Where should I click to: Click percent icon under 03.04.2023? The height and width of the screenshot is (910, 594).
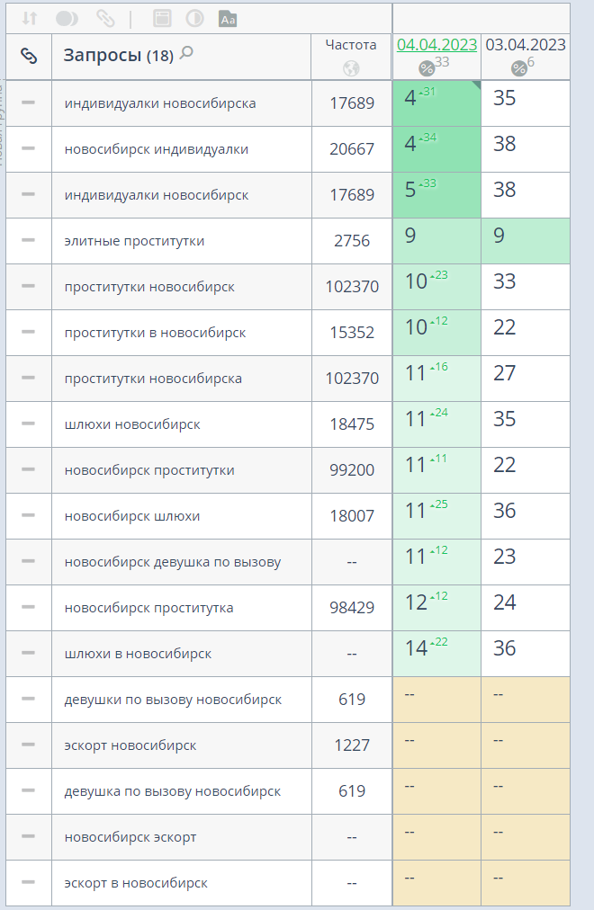[x=518, y=68]
